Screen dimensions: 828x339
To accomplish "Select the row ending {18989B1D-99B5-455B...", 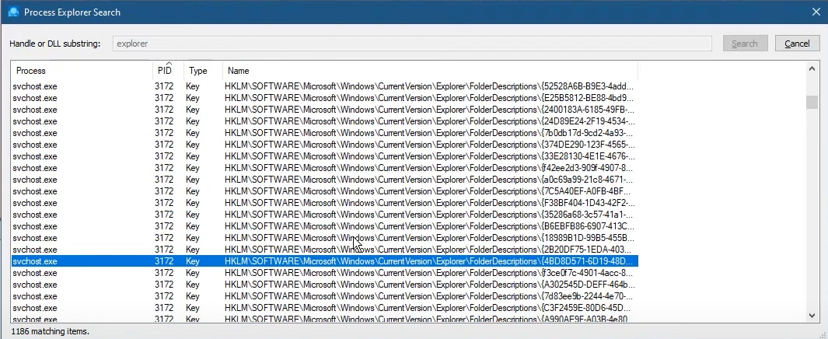I will pos(325,238).
